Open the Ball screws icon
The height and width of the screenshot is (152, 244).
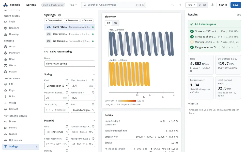pyautogui.click(x=5, y=140)
